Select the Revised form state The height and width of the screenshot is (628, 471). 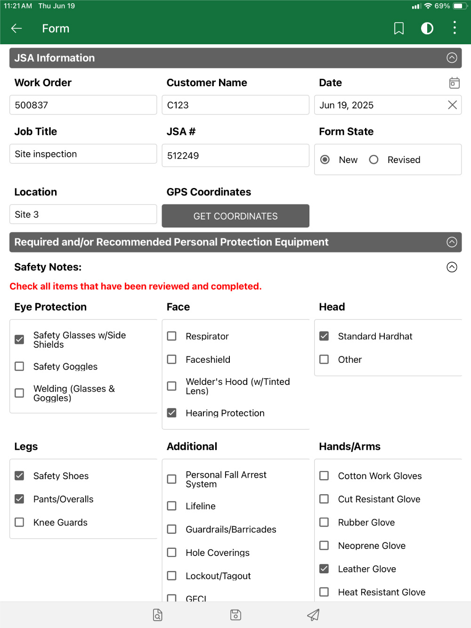[x=374, y=160]
